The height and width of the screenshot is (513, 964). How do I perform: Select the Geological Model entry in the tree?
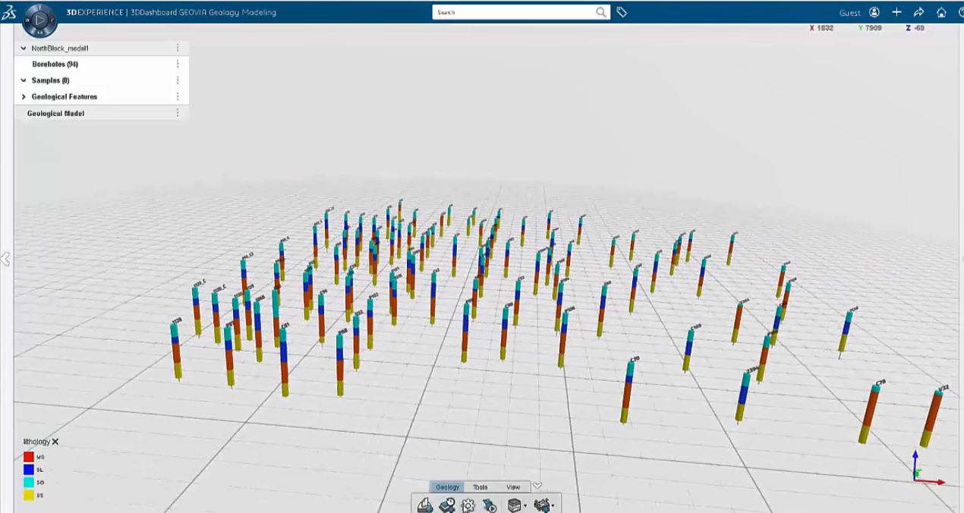[55, 112]
